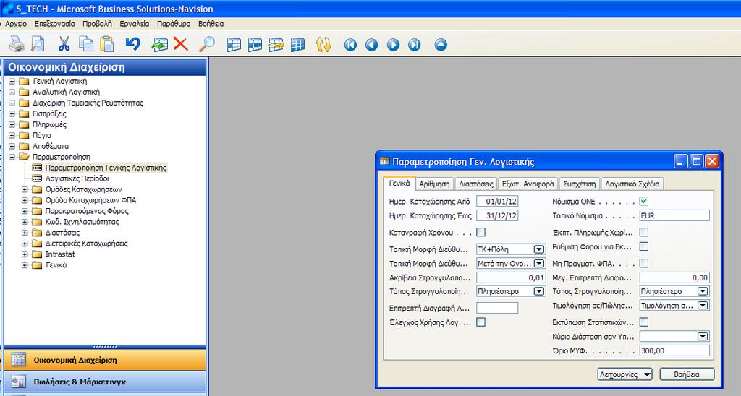Viewport: 741px width, 396px height.
Task: Toggle Καταγραφή Χρόνου checkbox
Action: click(x=480, y=232)
